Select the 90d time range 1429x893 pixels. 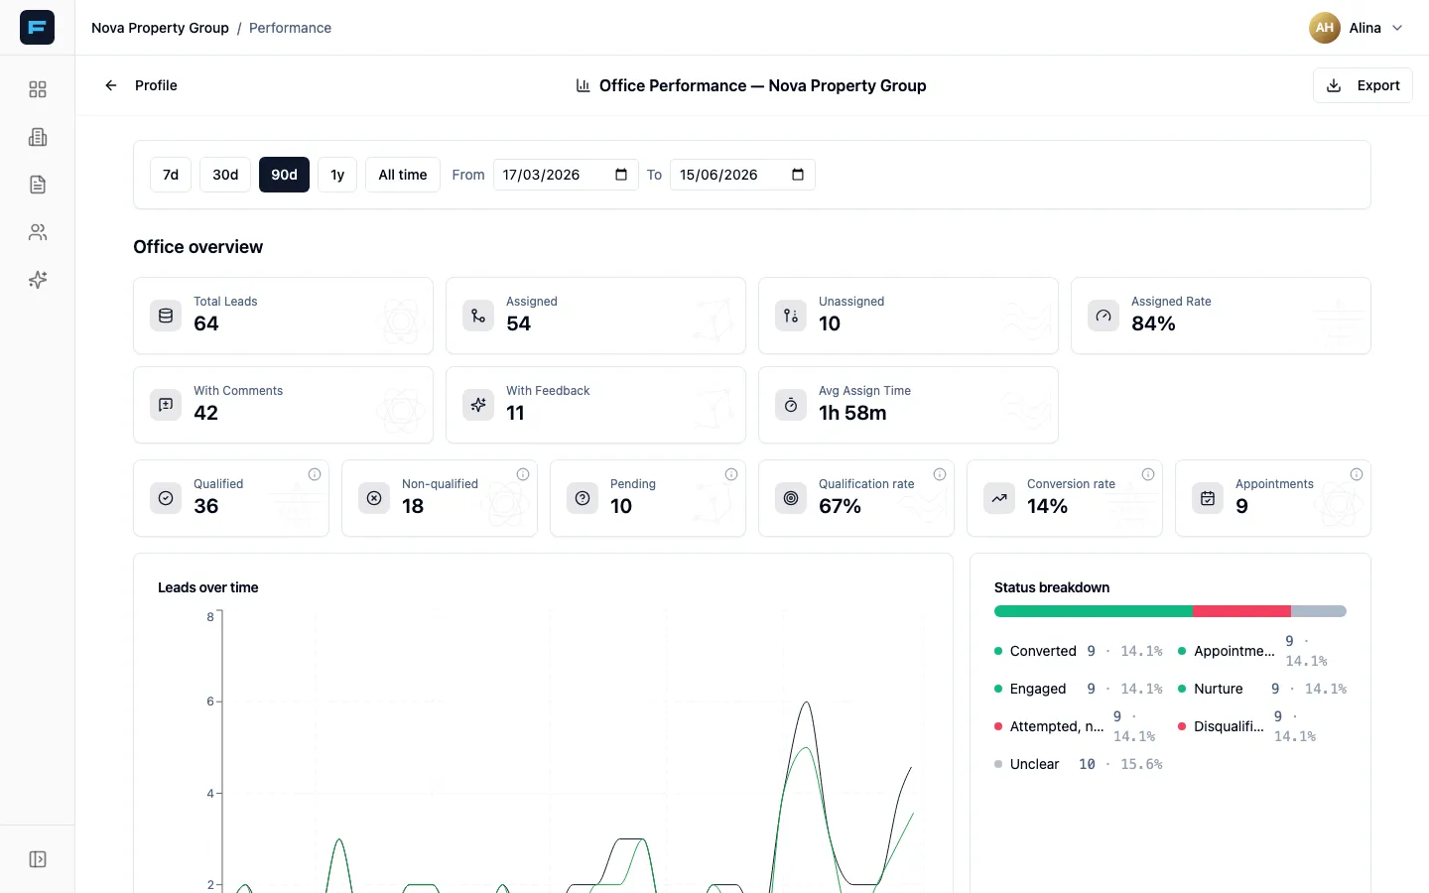point(284,175)
